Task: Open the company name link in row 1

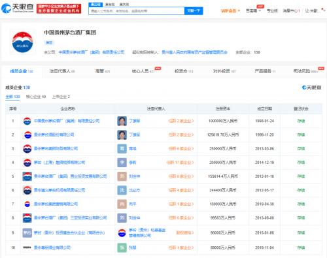Action: click(x=67, y=121)
